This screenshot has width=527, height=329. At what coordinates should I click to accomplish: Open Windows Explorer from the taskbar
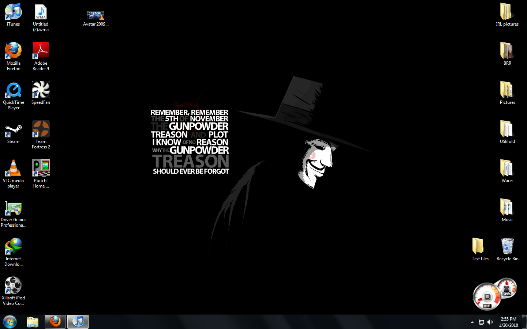tap(32, 322)
